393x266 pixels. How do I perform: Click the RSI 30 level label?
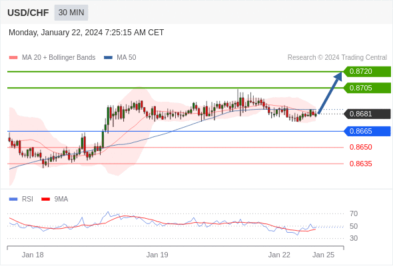click(x=354, y=238)
